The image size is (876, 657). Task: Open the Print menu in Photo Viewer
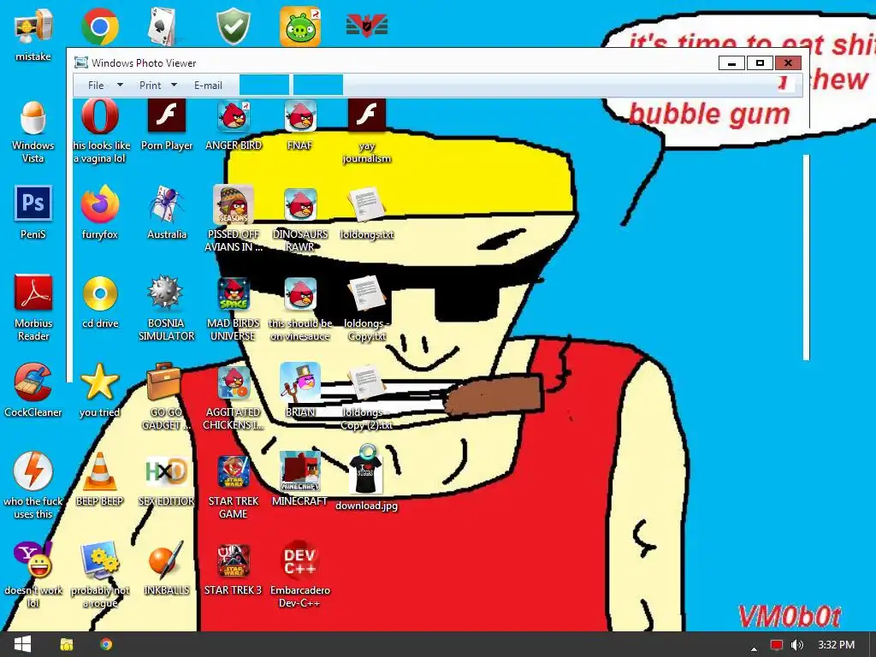(150, 85)
